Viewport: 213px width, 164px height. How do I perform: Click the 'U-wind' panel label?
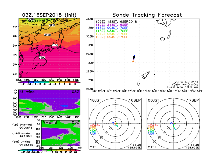(x=27, y=92)
